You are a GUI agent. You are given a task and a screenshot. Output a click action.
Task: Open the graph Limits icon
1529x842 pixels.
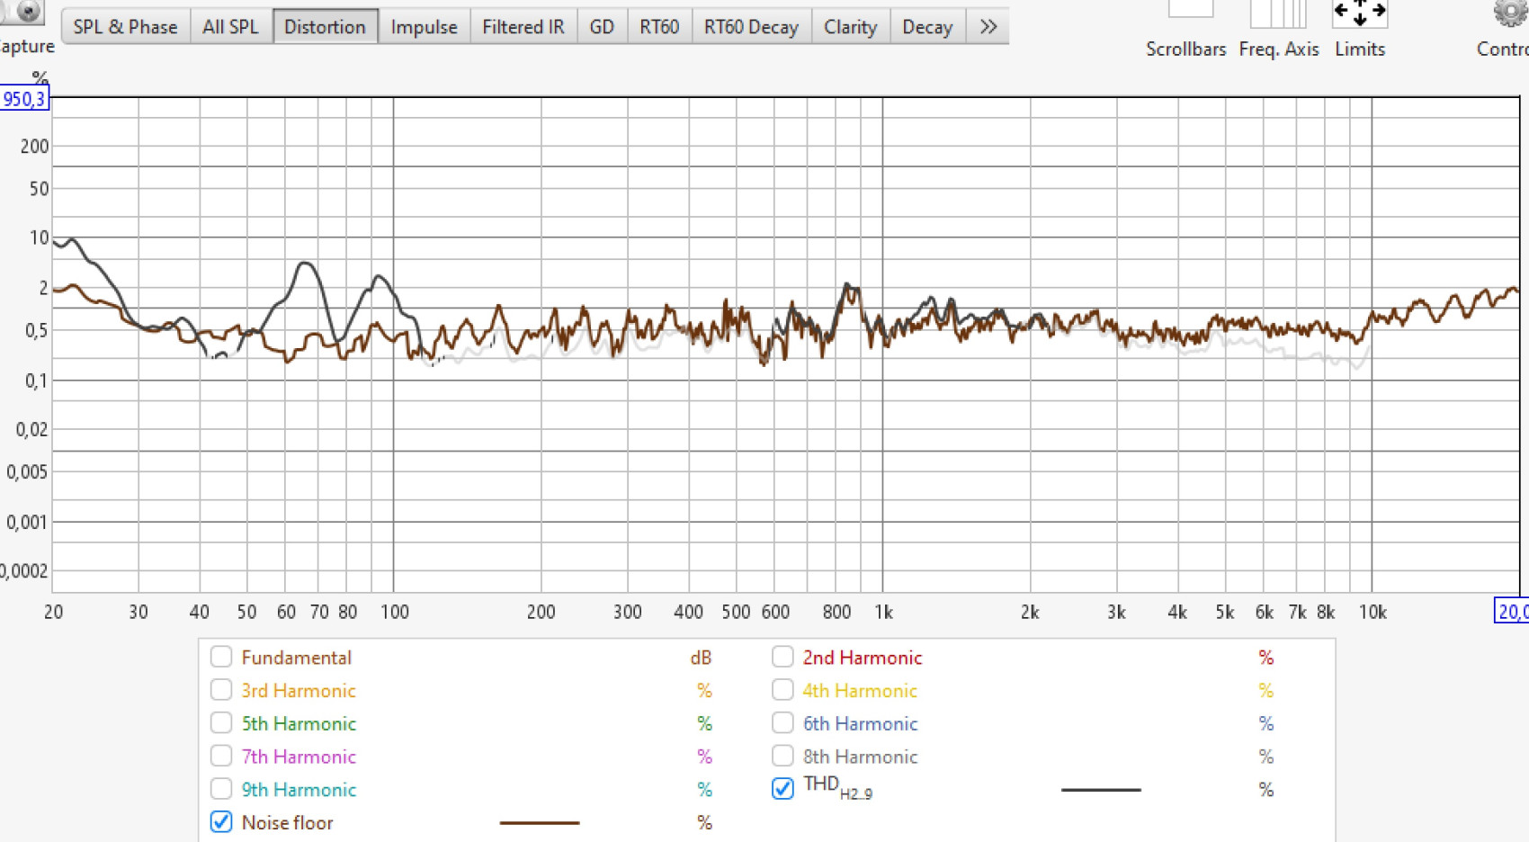point(1359,14)
